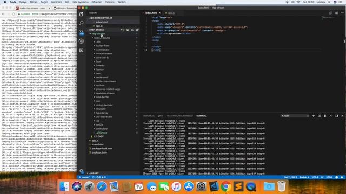The width and height of the screenshot is (346, 194).
Task: Move the panel using the panel position icon
Action: pyautogui.click(x=336, y=116)
